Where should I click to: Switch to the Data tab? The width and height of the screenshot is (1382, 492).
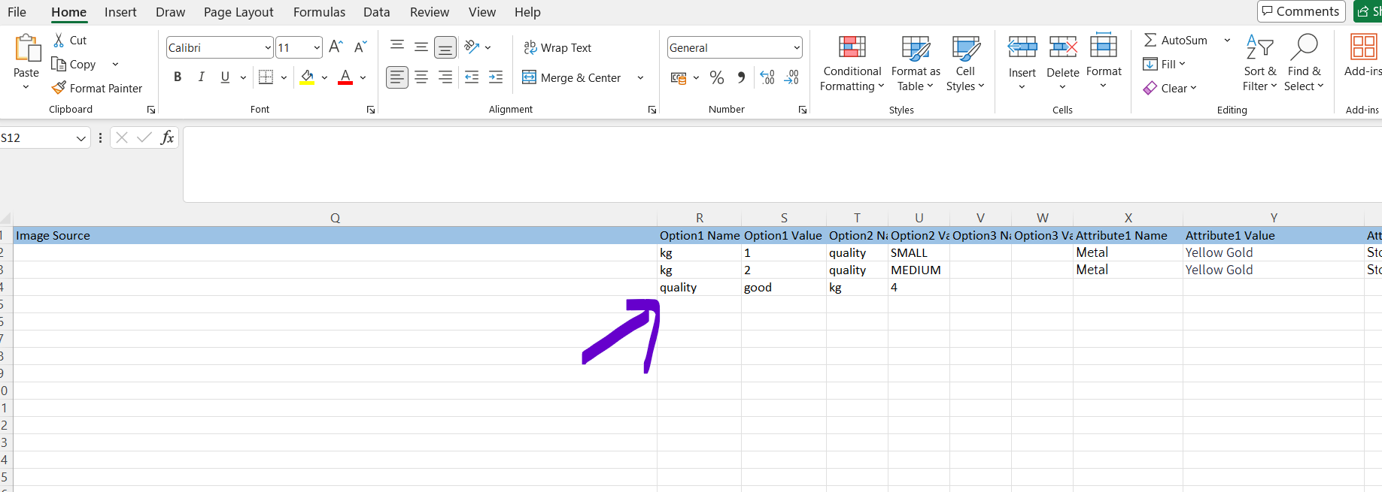tap(376, 12)
